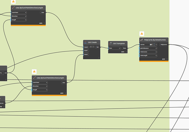Expand the lists input chevron on List.Transpose
This screenshot has width=189, height=132.
pos(119,48)
